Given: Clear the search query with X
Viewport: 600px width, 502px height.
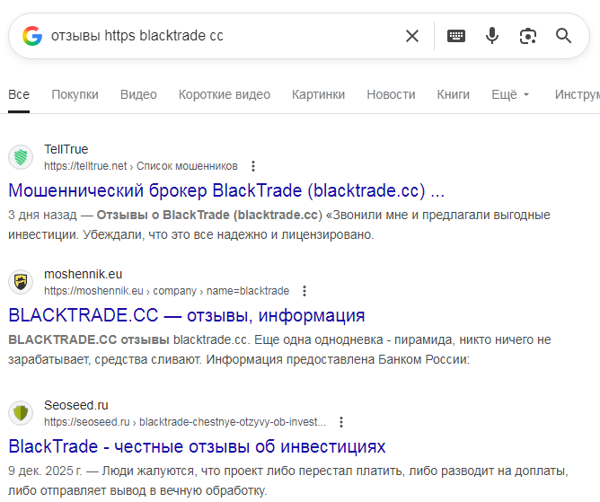Looking at the screenshot, I should tap(411, 36).
